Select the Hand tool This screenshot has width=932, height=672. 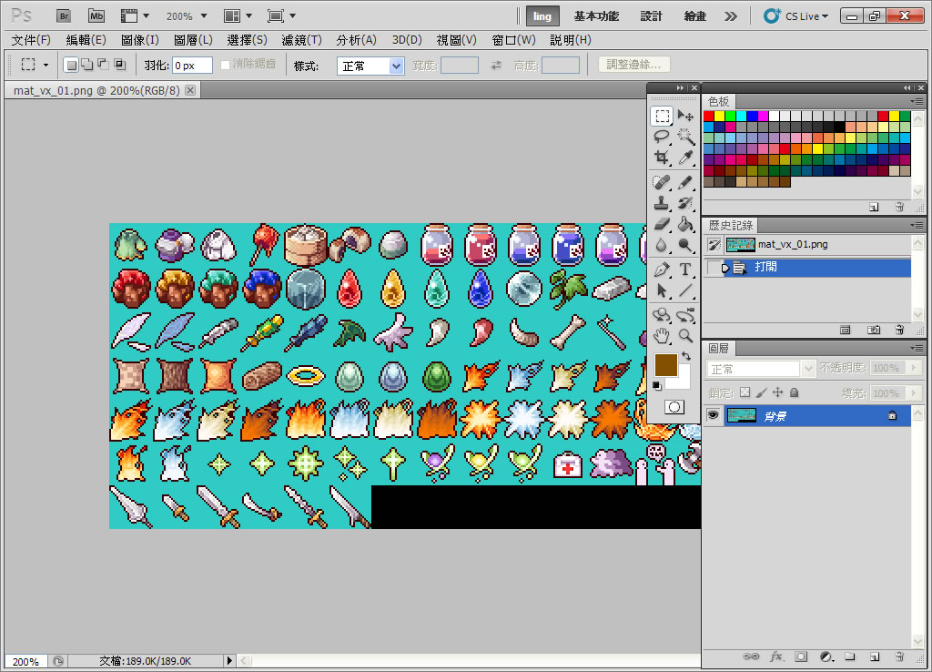(x=662, y=336)
